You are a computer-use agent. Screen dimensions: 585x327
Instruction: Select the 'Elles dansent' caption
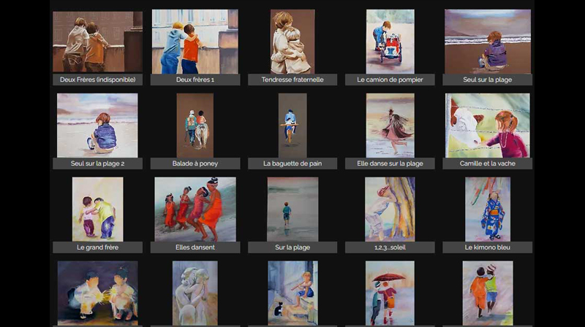point(195,247)
